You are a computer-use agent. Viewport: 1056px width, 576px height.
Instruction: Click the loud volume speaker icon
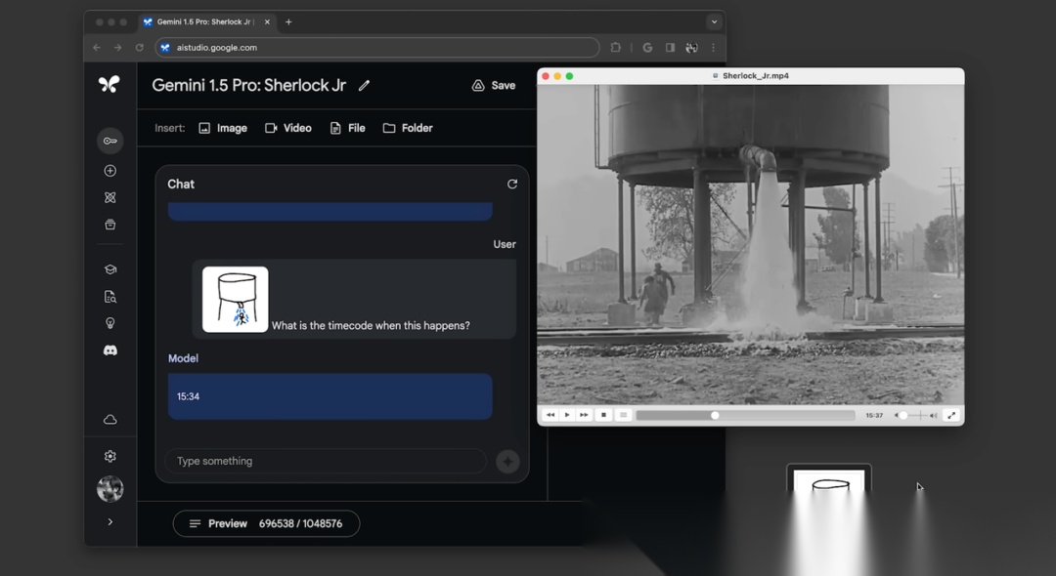coord(934,415)
